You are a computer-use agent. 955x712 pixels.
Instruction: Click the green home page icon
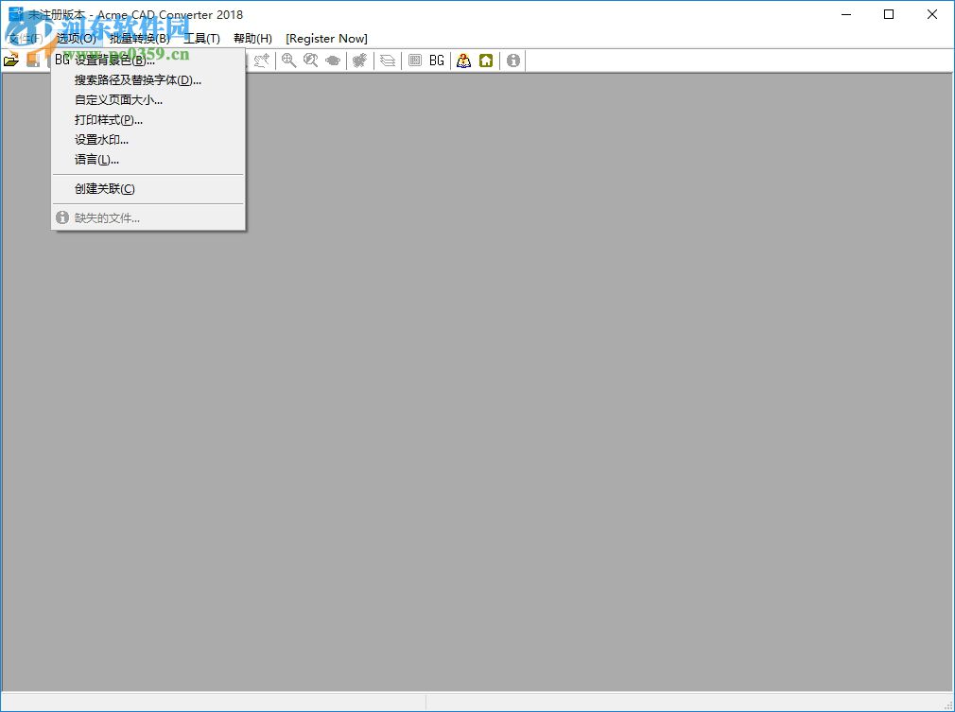pos(486,61)
